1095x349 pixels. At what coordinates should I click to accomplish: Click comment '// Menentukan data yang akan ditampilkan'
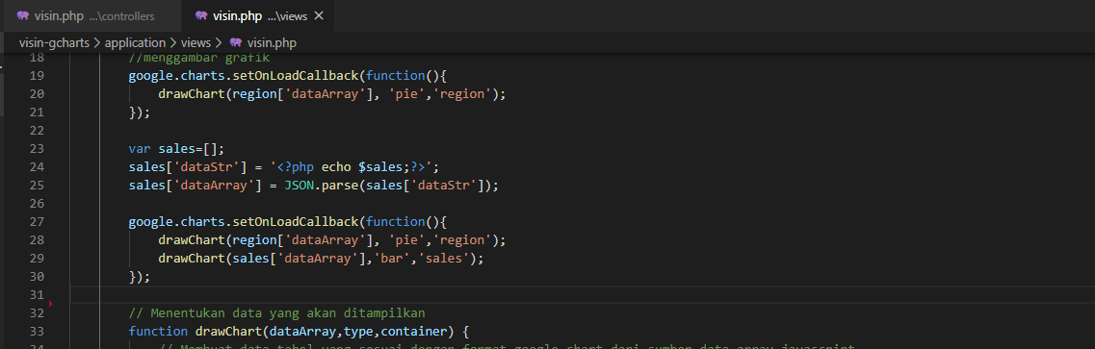pyautogui.click(x=276, y=312)
